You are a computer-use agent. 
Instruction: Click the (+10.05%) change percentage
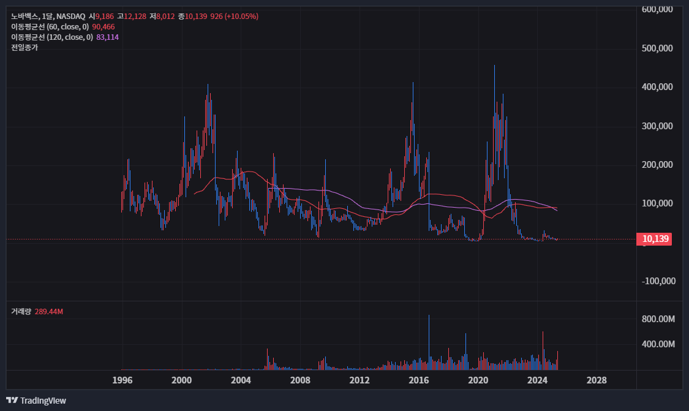pos(241,17)
